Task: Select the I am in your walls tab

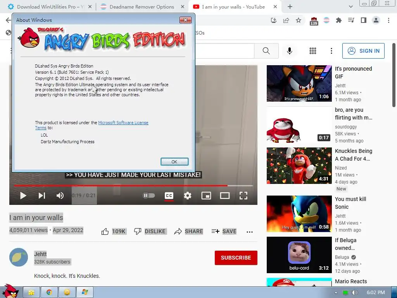Action: tap(233, 7)
